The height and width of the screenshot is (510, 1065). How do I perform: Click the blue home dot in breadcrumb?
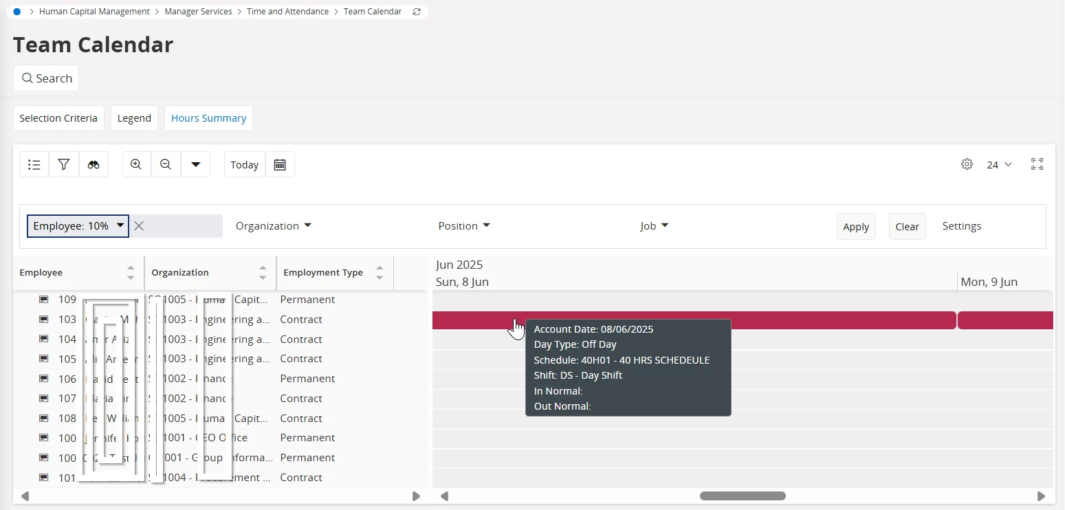point(17,12)
